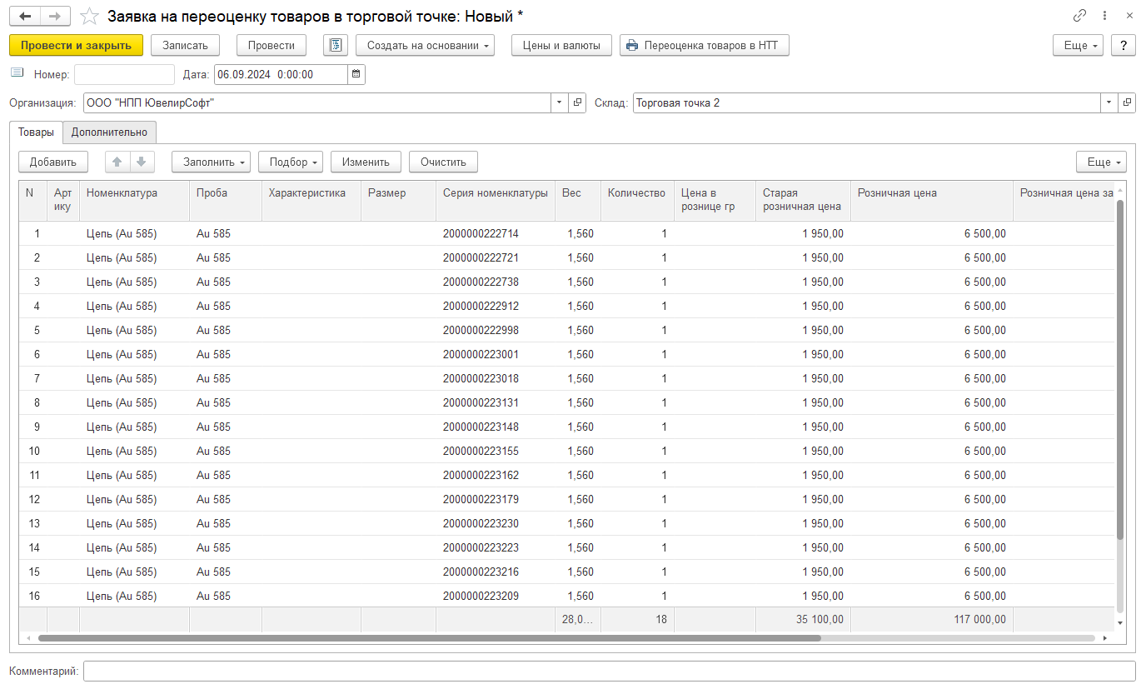This screenshot has height=689, width=1146.
Task: Click the Au 585 cell in row 3
Action: tap(226, 282)
